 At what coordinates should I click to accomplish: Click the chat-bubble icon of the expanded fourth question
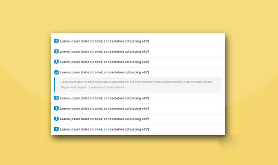tap(56, 73)
